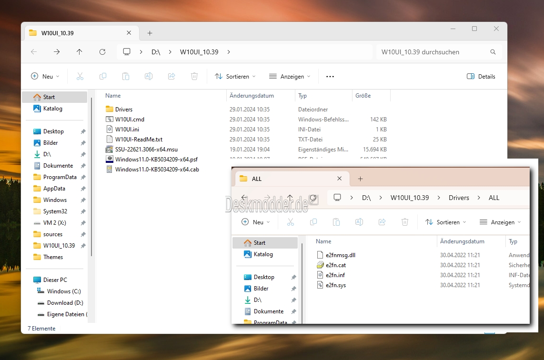Click the share icon in main toolbar

(171, 76)
